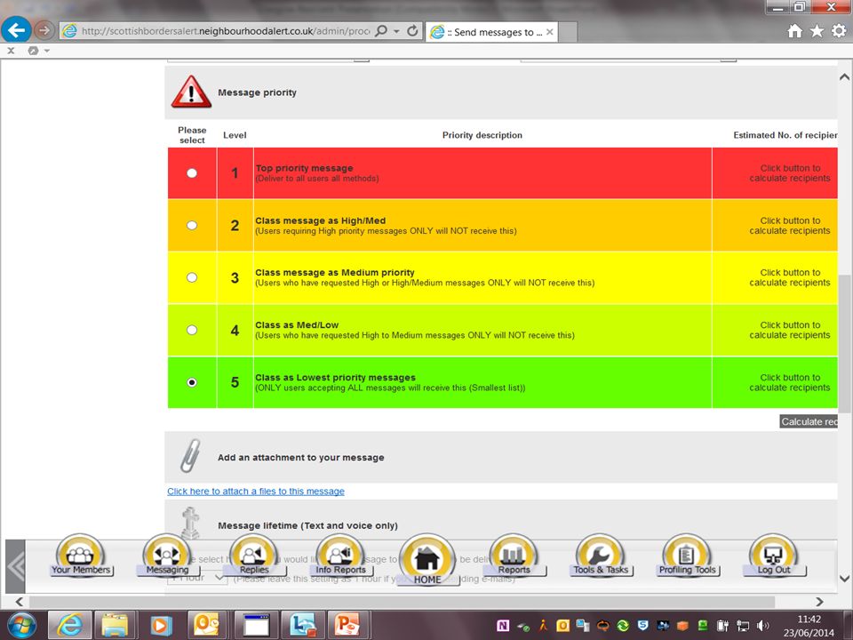Click the Calculate recipients button
Image resolution: width=853 pixels, height=640 pixels.
[809, 421]
